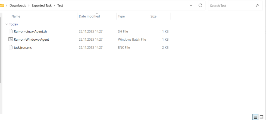
Task: Sort by the Size column header
Action: [x=154, y=16]
